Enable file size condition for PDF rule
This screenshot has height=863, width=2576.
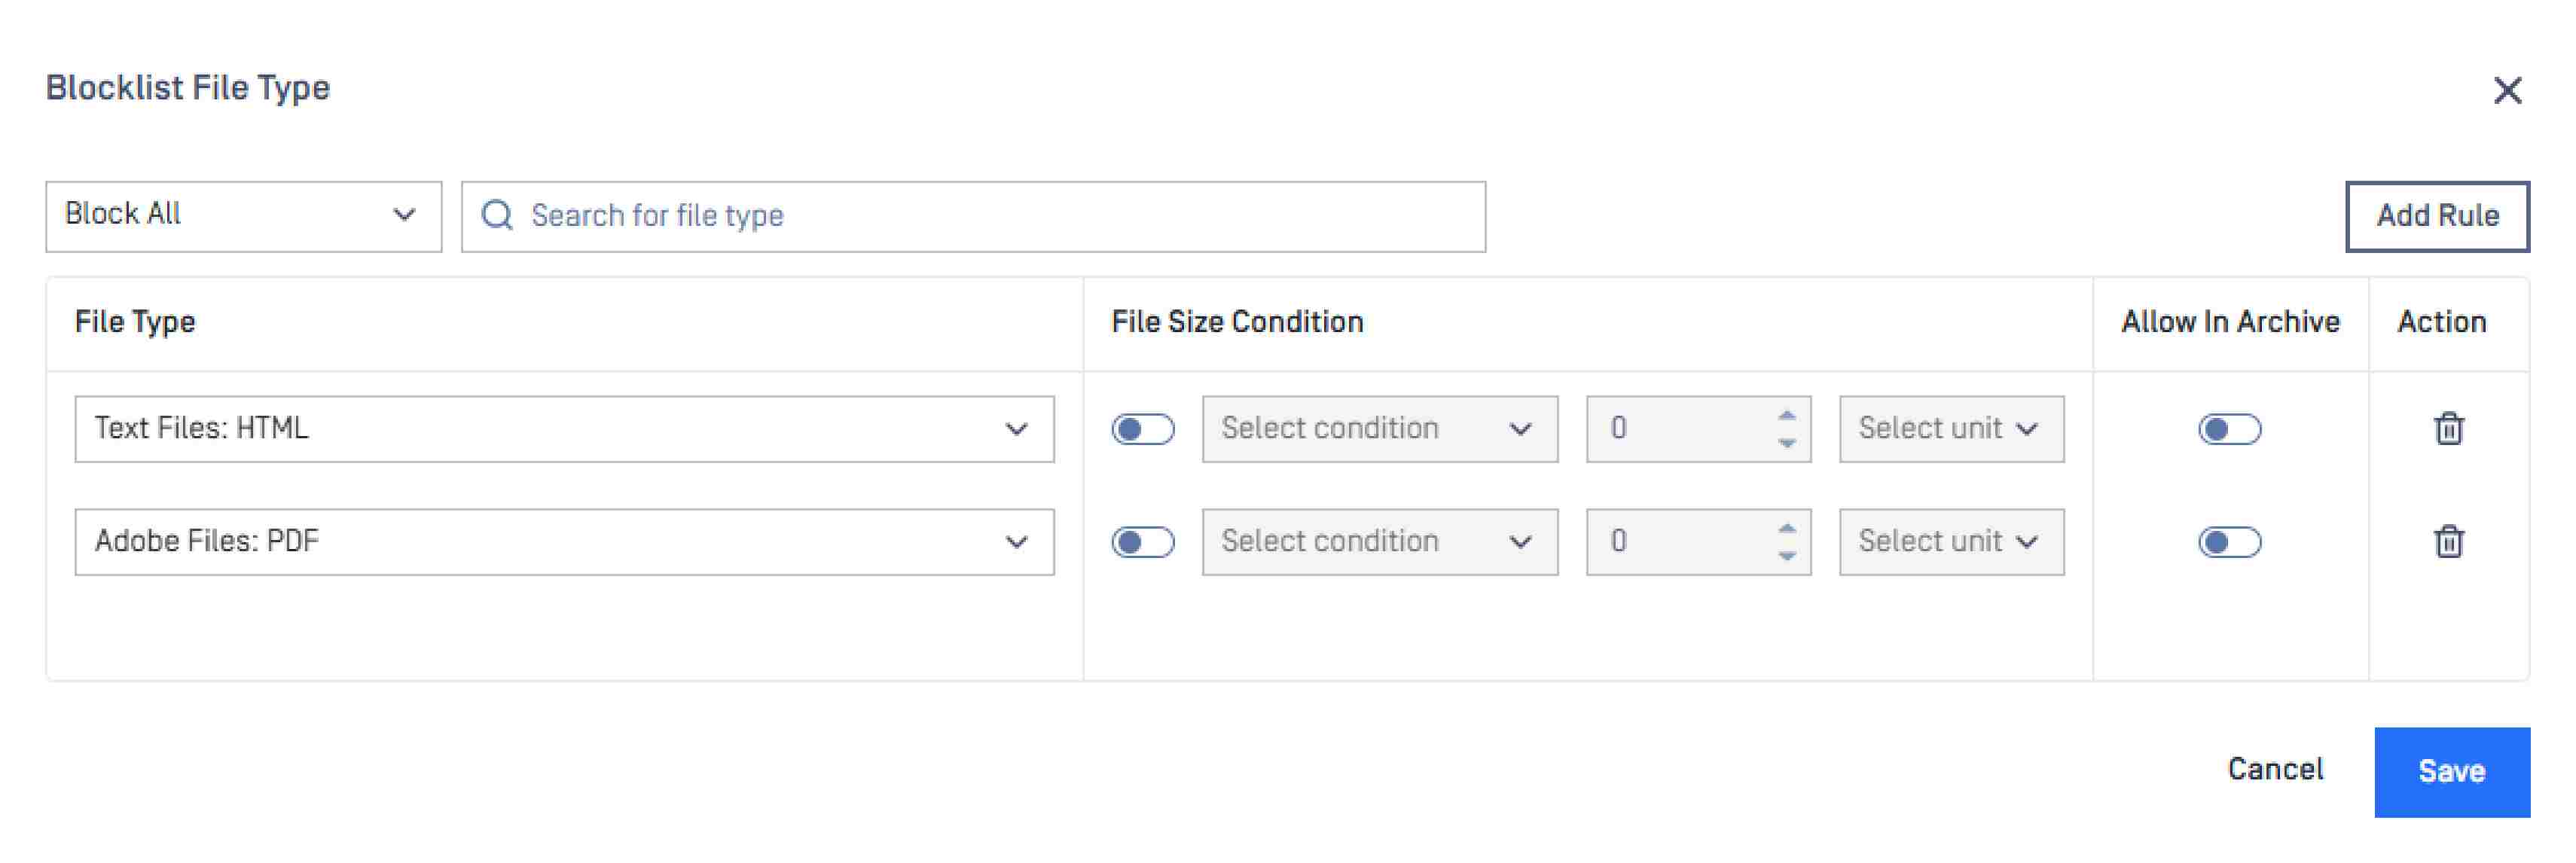1143,543
